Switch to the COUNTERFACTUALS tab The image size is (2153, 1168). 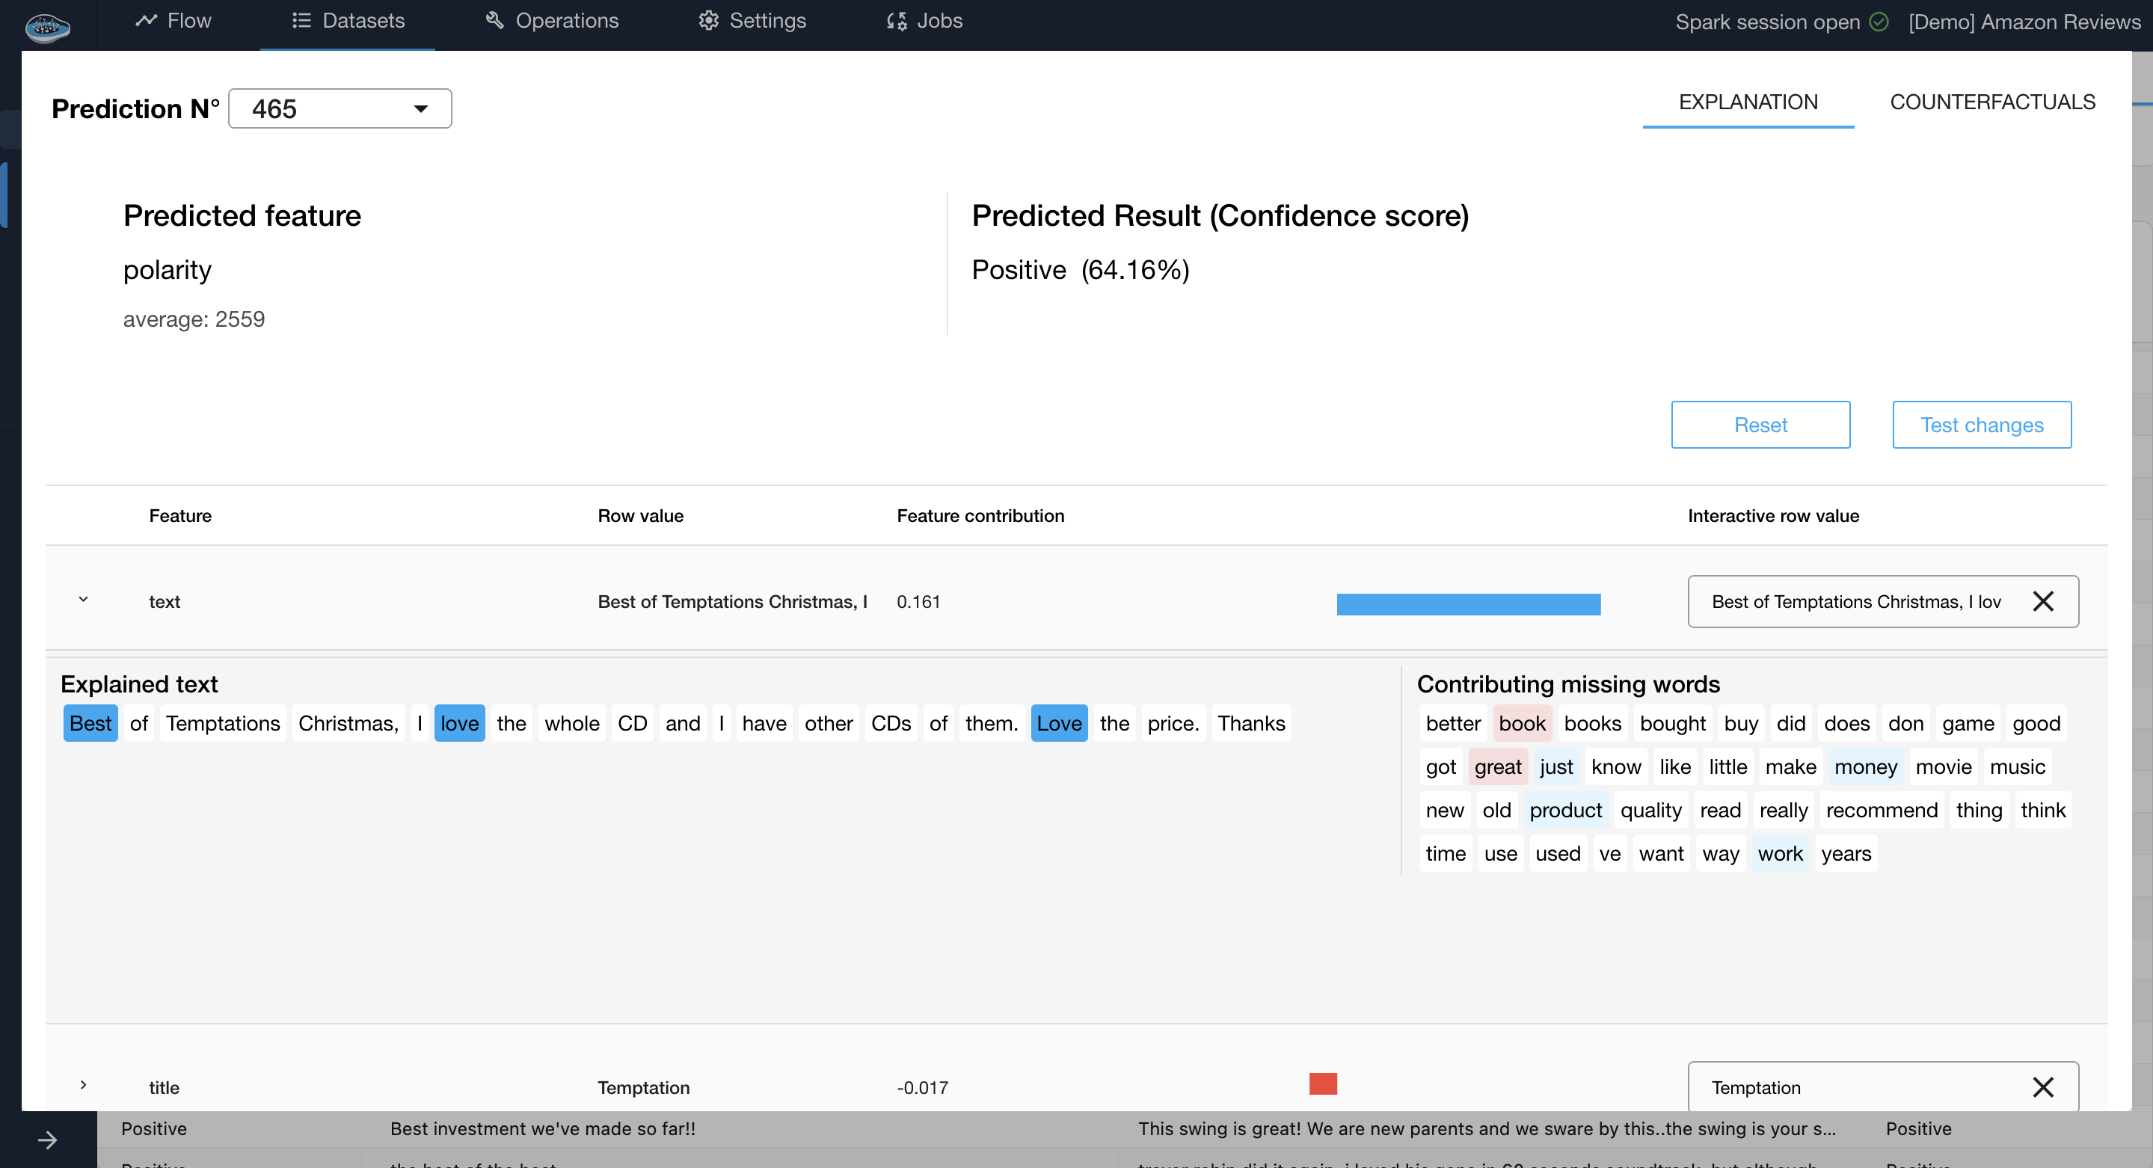click(1992, 101)
